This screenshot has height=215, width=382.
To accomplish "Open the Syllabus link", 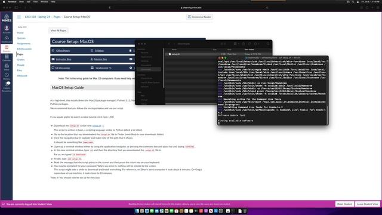I will click(99, 50).
